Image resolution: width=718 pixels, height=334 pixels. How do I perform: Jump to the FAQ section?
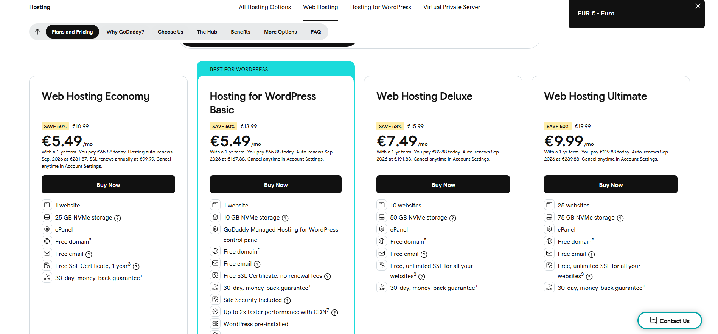tap(315, 32)
